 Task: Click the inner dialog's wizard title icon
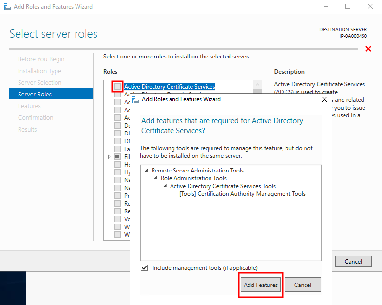click(135, 99)
